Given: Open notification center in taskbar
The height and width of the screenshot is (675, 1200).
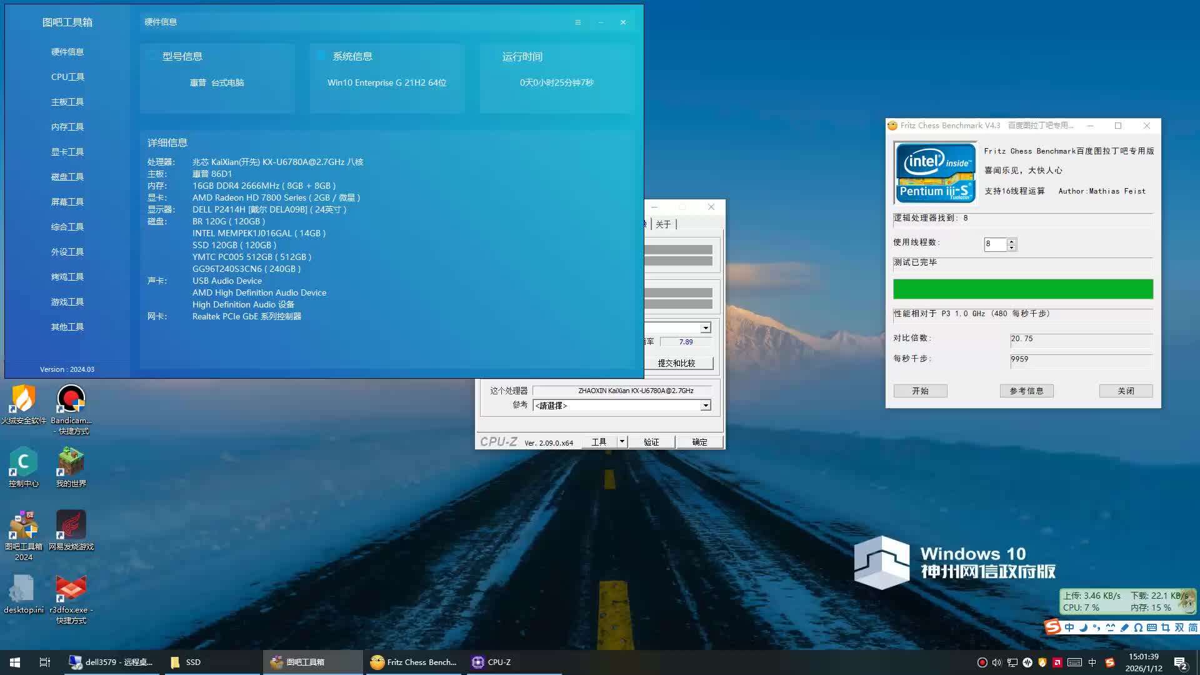Looking at the screenshot, I should [1181, 662].
